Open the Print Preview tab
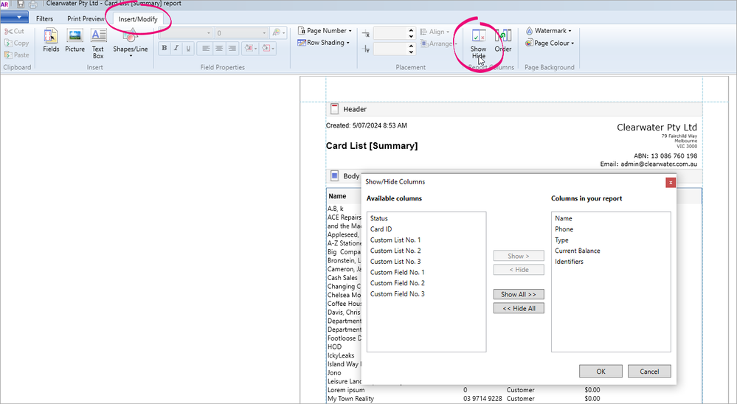 86,18
